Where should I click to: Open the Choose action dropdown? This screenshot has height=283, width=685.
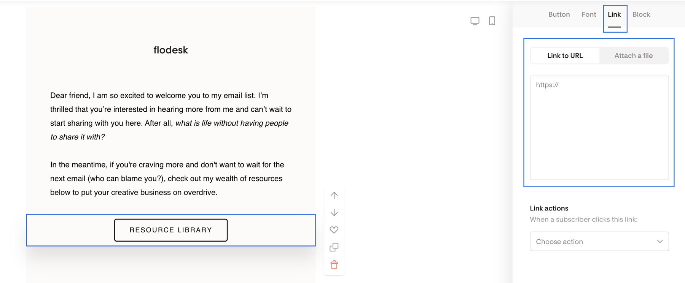[x=599, y=242]
